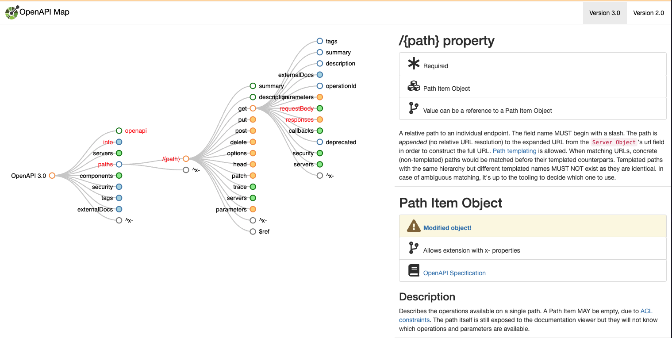Image resolution: width=672 pixels, height=338 pixels.
Task: Open the OpenAPI Specification link
Action: [x=454, y=273]
